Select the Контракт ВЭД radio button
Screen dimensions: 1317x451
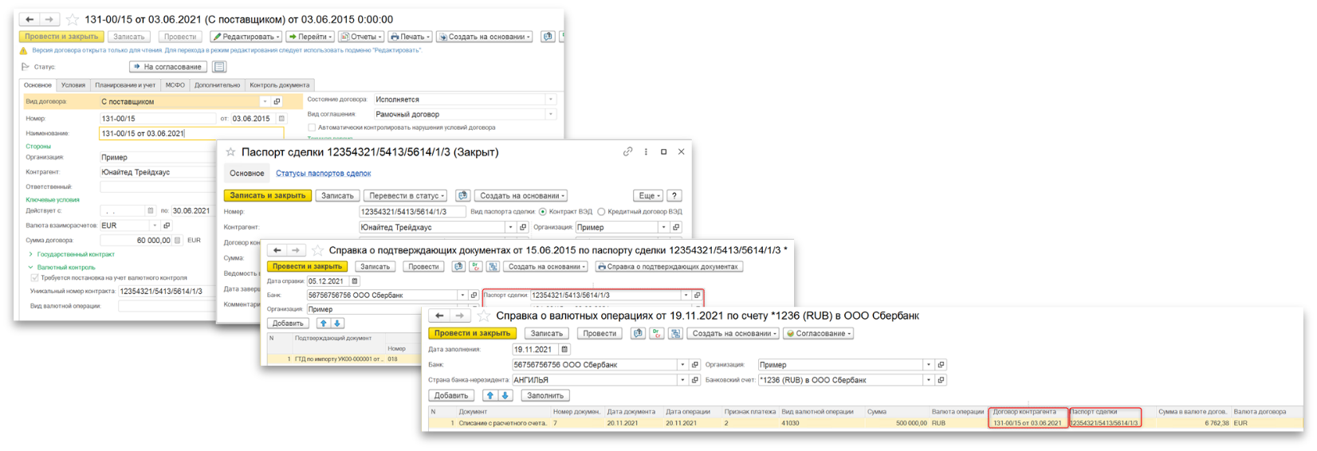543,212
